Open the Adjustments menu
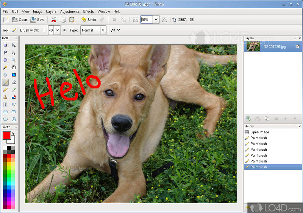The width and height of the screenshot is (303, 213). click(x=70, y=12)
